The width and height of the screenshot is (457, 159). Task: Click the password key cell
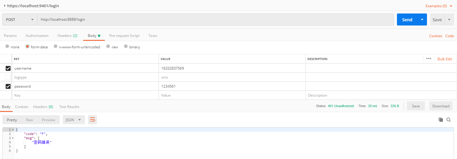85,86
